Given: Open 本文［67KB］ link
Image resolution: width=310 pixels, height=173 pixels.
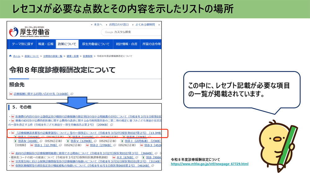Looking at the screenshot, I should click(x=126, y=157).
